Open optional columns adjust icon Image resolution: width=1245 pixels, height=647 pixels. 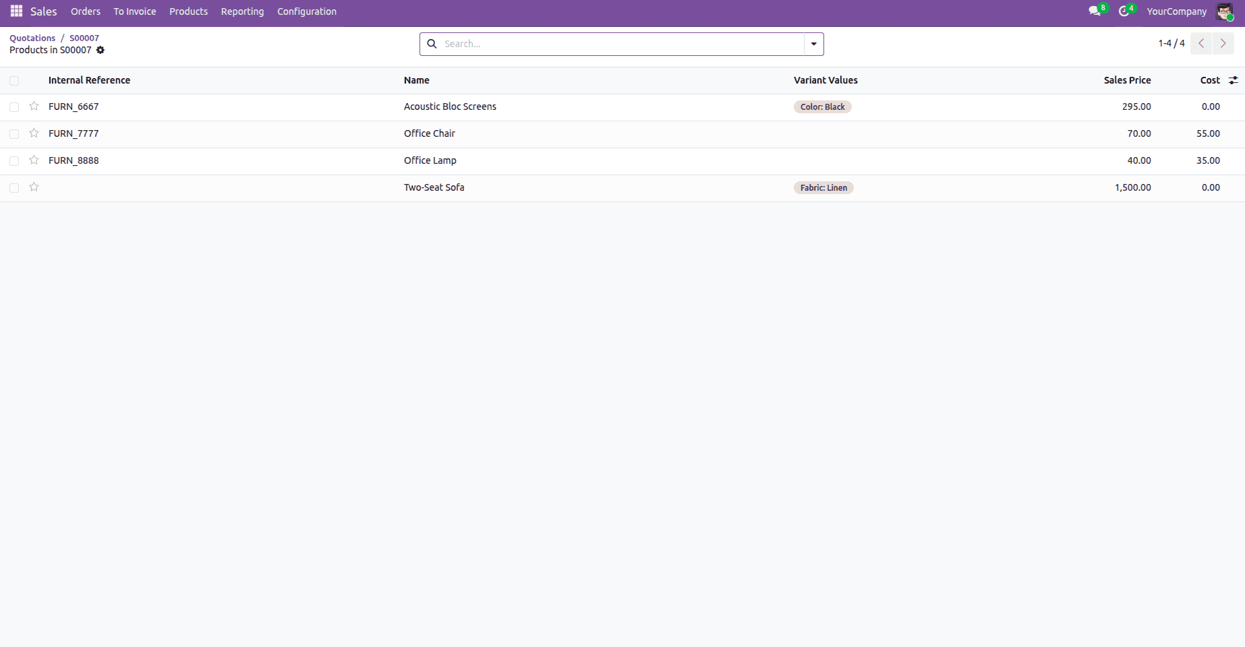point(1233,80)
